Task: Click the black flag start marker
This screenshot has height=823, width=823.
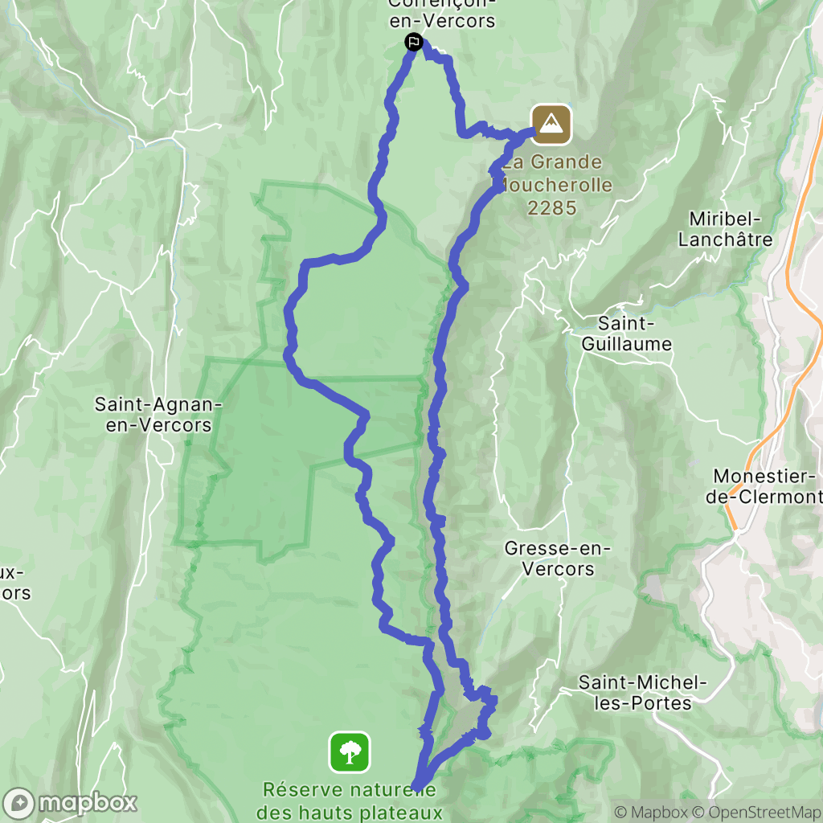Action: click(x=414, y=42)
